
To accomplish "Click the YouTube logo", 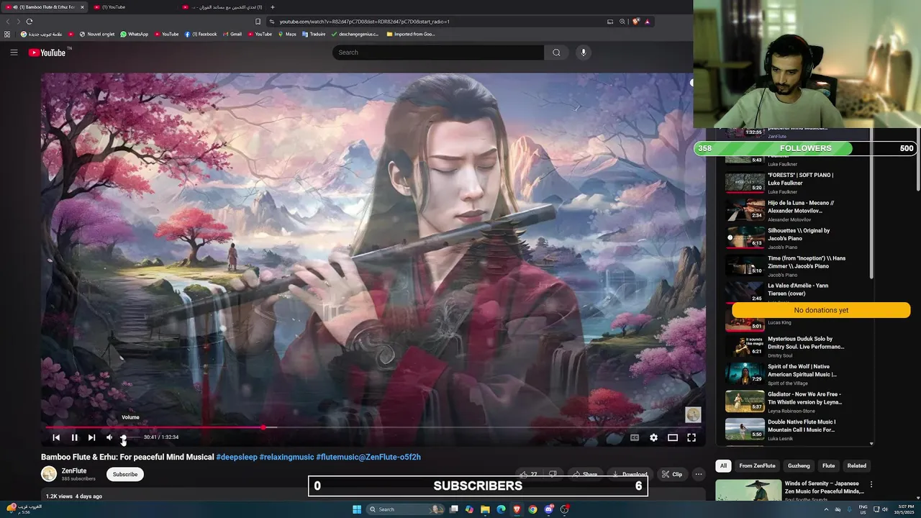I will coord(47,53).
